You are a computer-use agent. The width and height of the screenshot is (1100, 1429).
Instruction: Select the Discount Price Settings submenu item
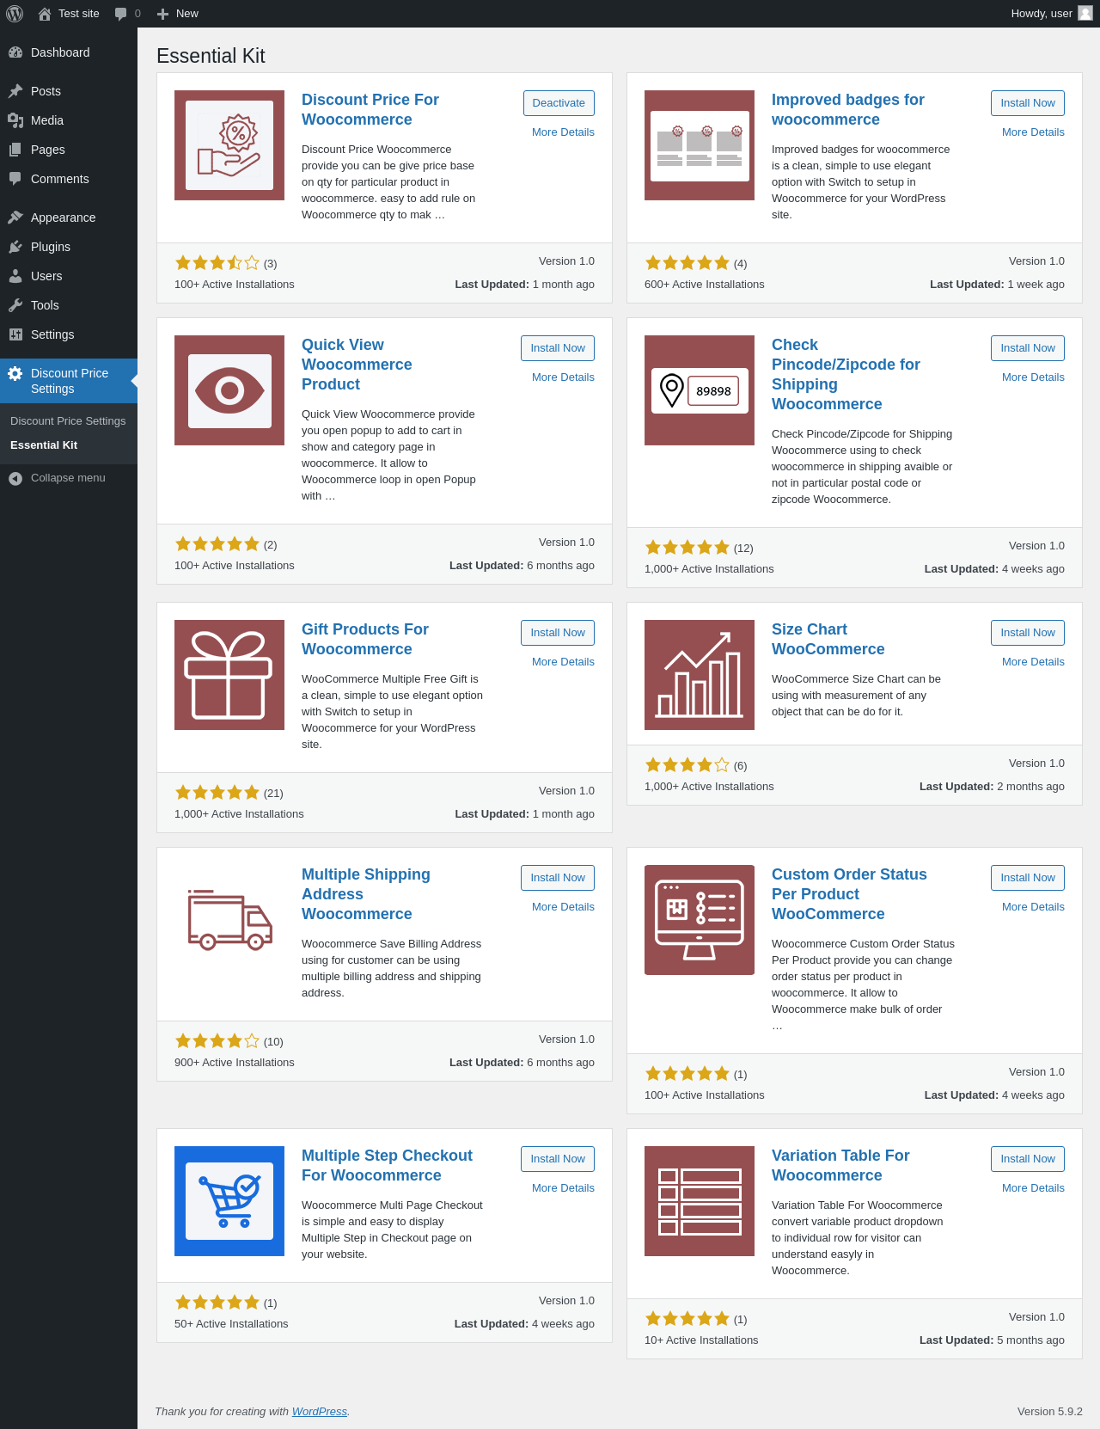pyautogui.click(x=68, y=421)
